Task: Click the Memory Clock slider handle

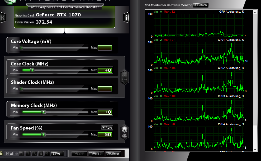Action: click(44, 112)
